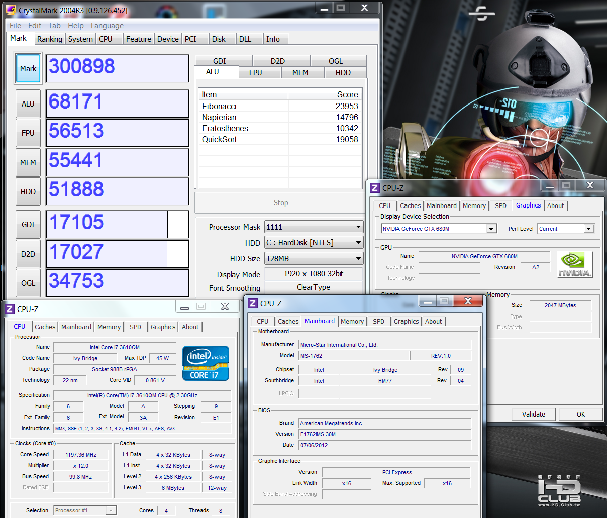Switch to About tab in CPU-Z Graphics window
The width and height of the screenshot is (607, 518).
tap(555, 205)
